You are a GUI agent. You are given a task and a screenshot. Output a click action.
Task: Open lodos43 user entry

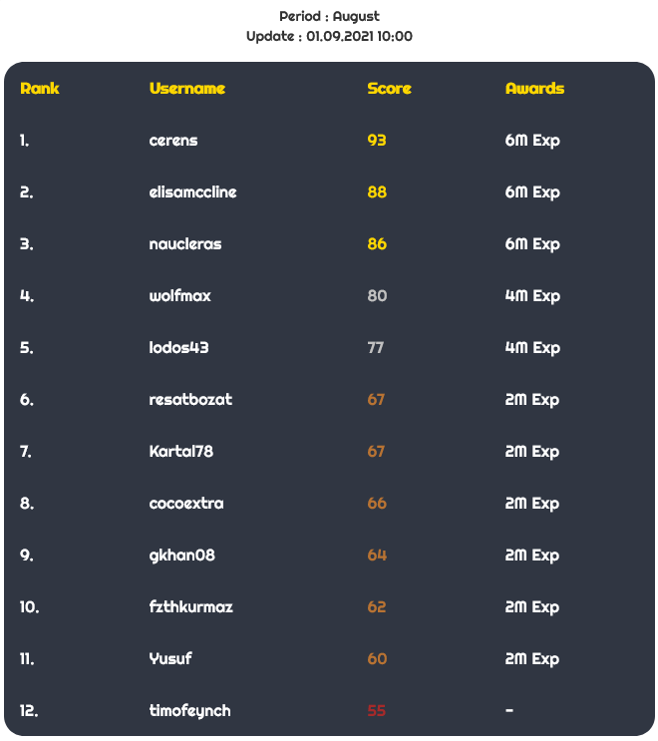pyautogui.click(x=179, y=348)
